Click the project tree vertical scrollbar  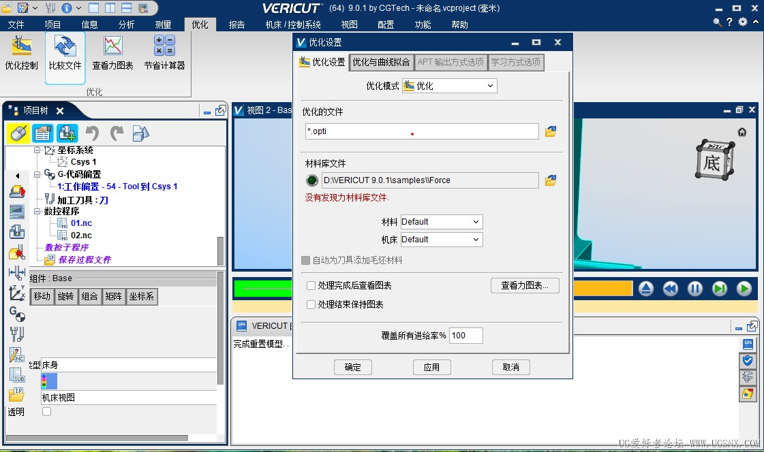(x=220, y=251)
